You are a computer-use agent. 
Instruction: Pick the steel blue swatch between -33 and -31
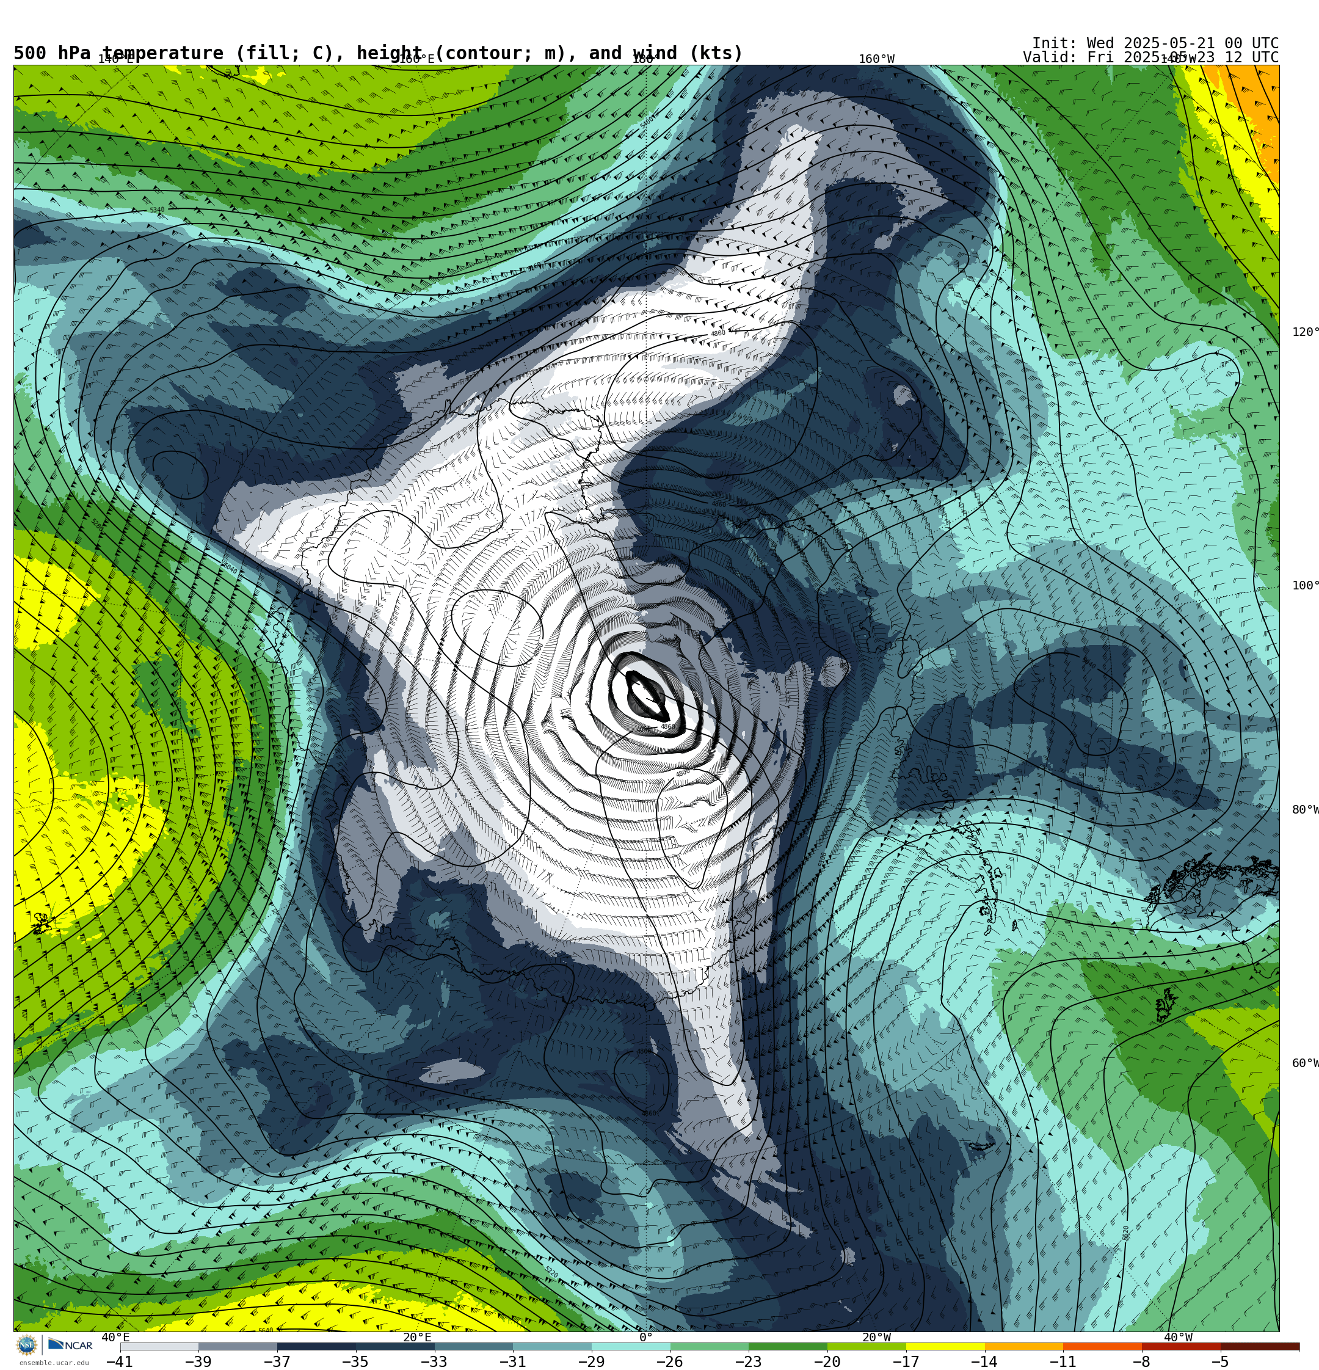pos(474,1346)
